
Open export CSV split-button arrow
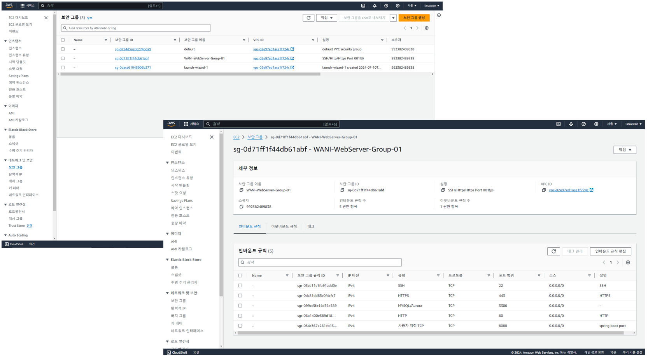click(393, 18)
